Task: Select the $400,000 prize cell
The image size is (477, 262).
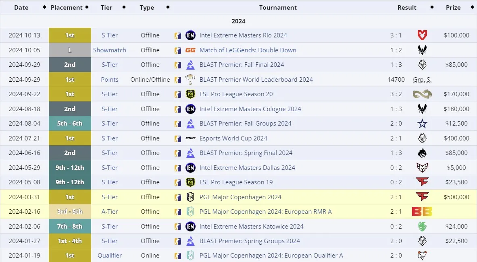Action: coord(456,138)
